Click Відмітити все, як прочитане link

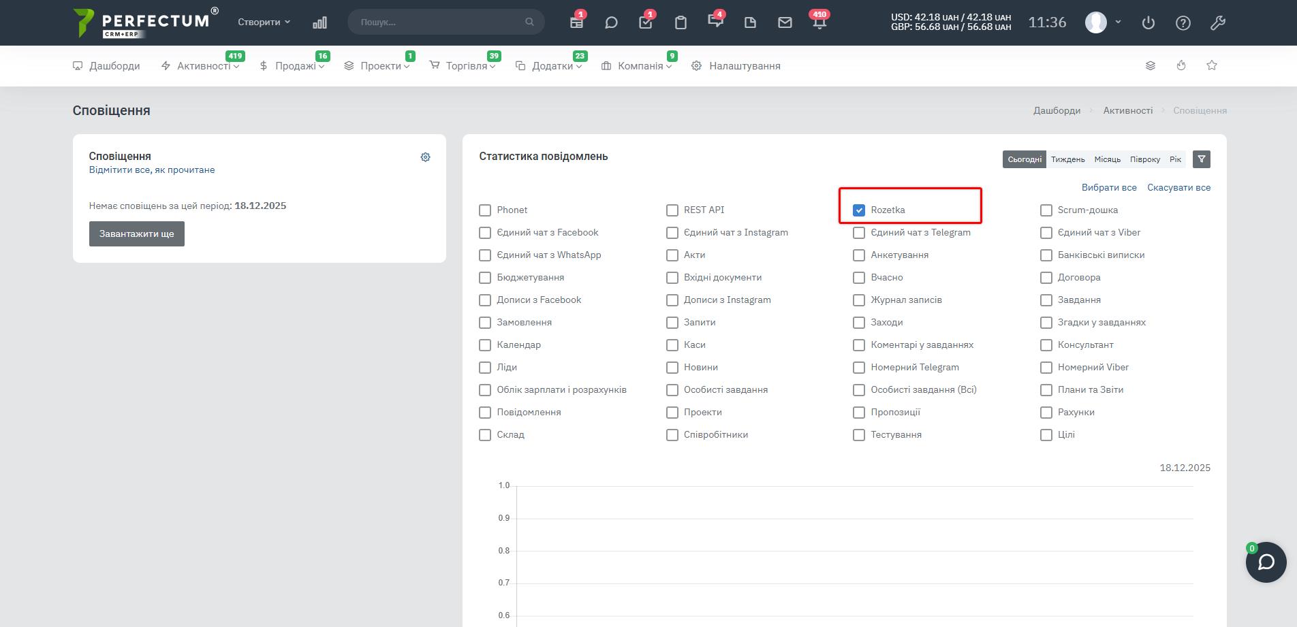(152, 170)
